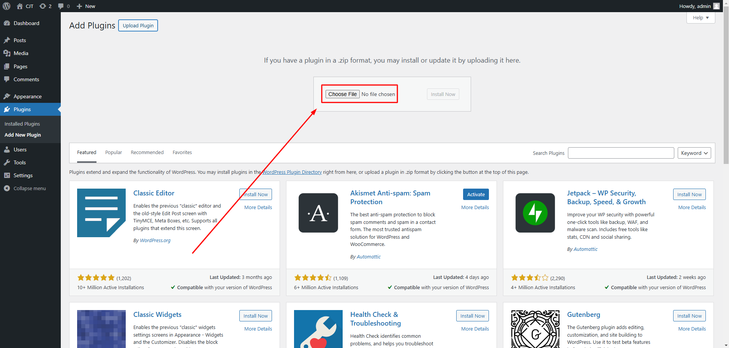Expand the Keyword search type dropdown
Image resolution: width=729 pixels, height=348 pixels.
694,153
